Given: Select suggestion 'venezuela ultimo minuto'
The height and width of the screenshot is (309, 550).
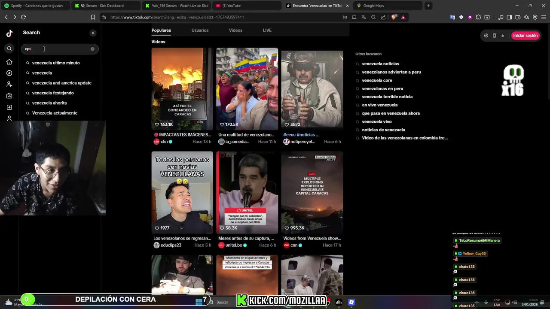Looking at the screenshot, I should 56,63.
